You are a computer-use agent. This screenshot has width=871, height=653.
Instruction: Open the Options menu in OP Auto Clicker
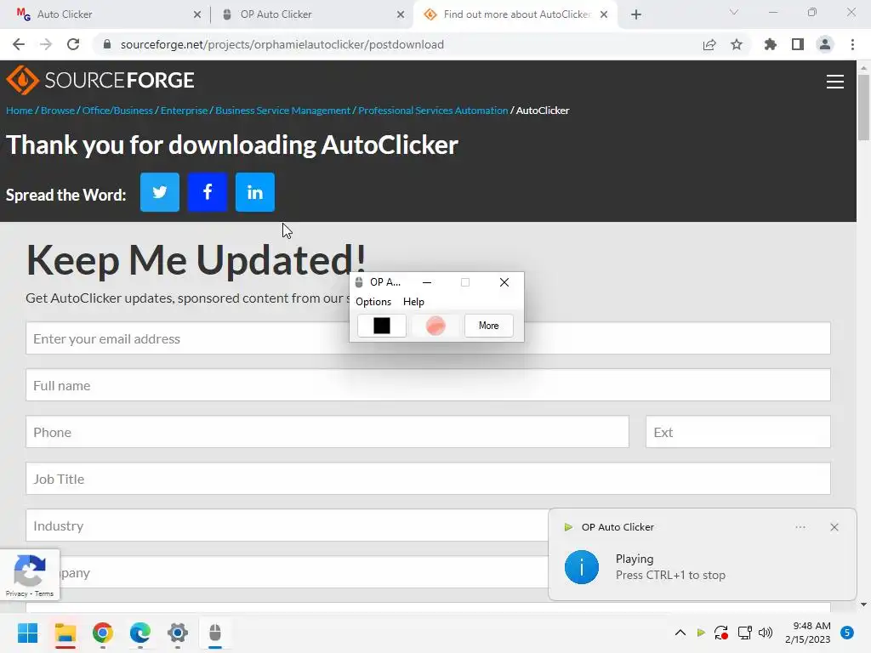click(373, 302)
